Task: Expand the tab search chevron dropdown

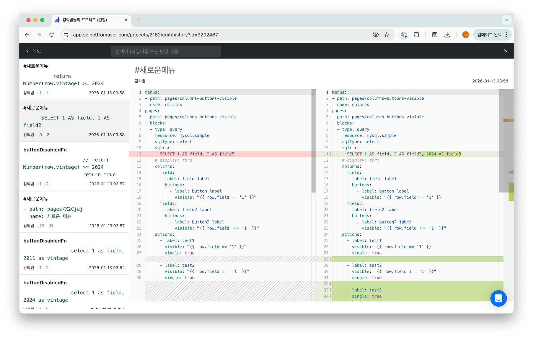Action: point(507,20)
